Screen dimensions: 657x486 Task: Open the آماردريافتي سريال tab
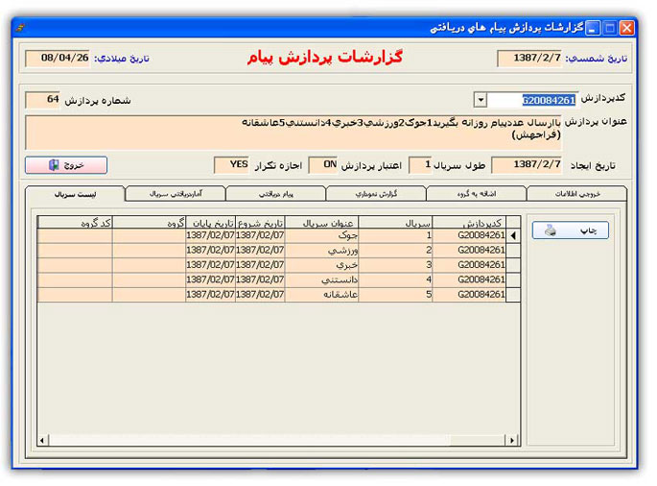[176, 193]
